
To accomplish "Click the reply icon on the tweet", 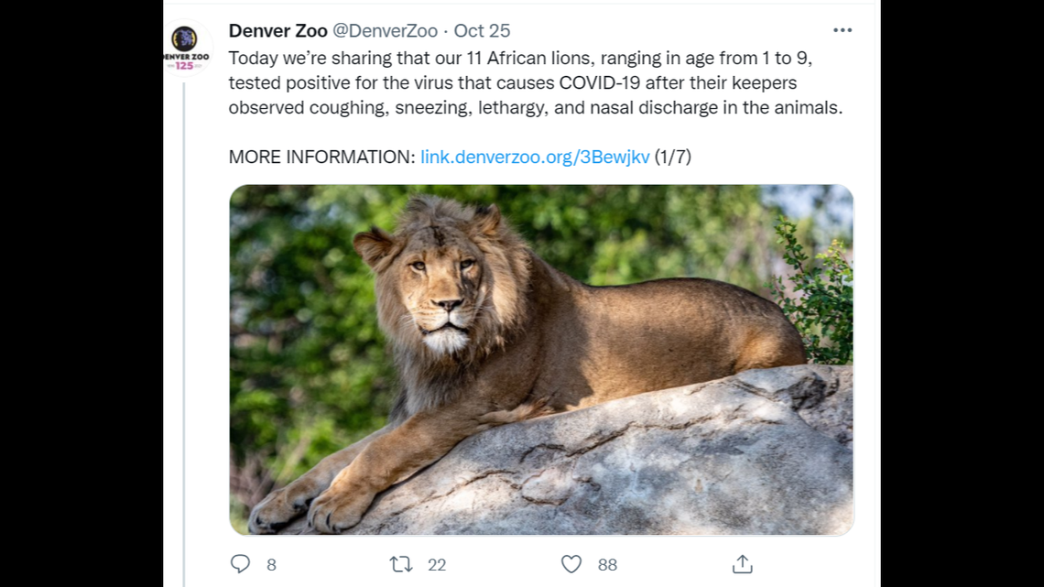I will 240,564.
